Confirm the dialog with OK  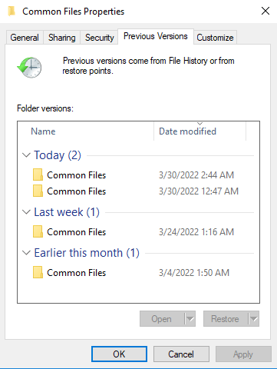point(119,354)
